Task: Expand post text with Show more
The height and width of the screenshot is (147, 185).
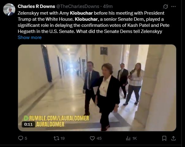Action: tap(30, 38)
